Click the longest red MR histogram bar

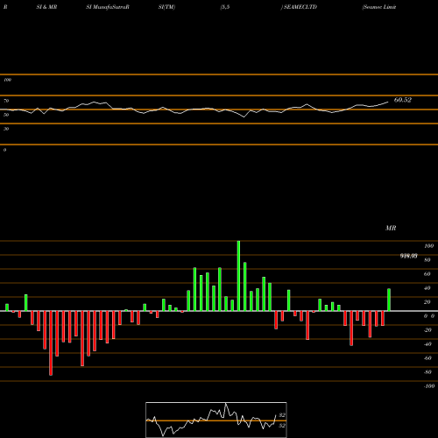coord(51,343)
